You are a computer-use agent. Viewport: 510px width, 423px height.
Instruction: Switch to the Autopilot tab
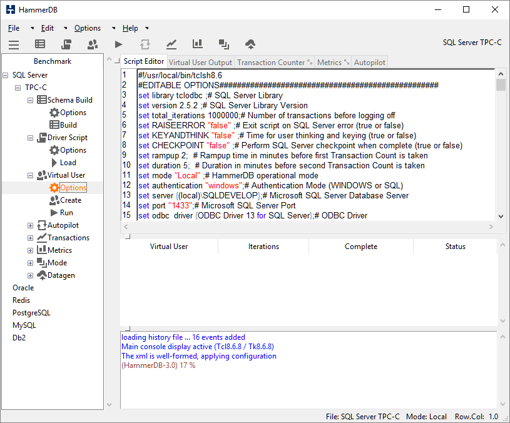tap(369, 63)
